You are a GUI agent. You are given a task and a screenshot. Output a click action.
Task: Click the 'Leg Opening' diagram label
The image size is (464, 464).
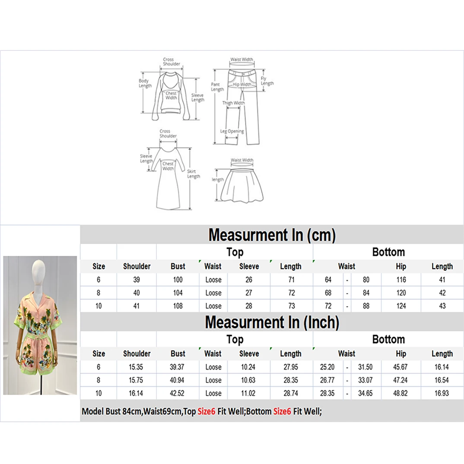pos(232,131)
